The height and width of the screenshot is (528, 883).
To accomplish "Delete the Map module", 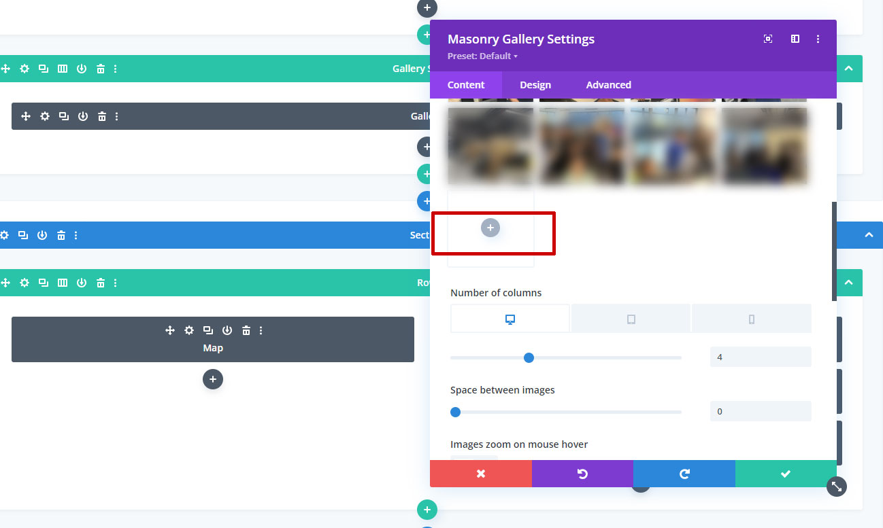I will point(246,330).
